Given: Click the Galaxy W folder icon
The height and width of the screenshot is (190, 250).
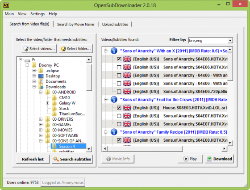Looking at the screenshot, I should point(54,103).
